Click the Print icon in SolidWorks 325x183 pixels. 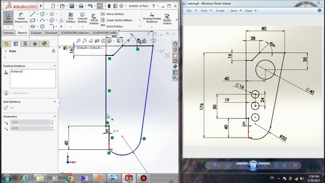pos(81,6)
